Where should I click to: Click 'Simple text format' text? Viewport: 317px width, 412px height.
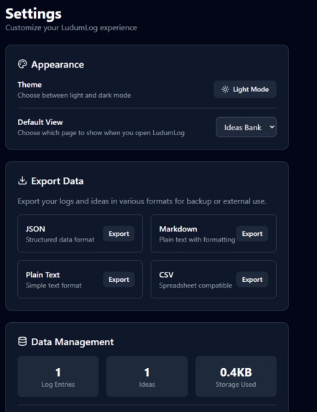54,285
